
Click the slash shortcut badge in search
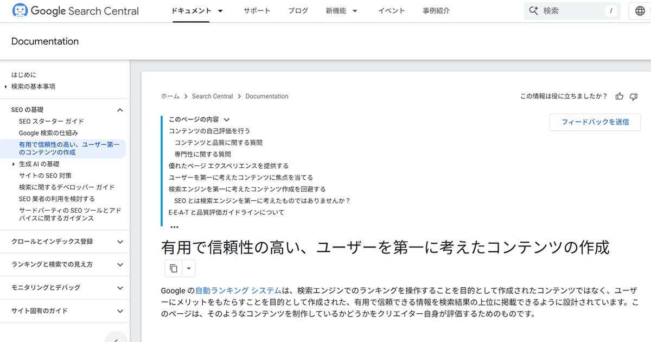click(611, 11)
